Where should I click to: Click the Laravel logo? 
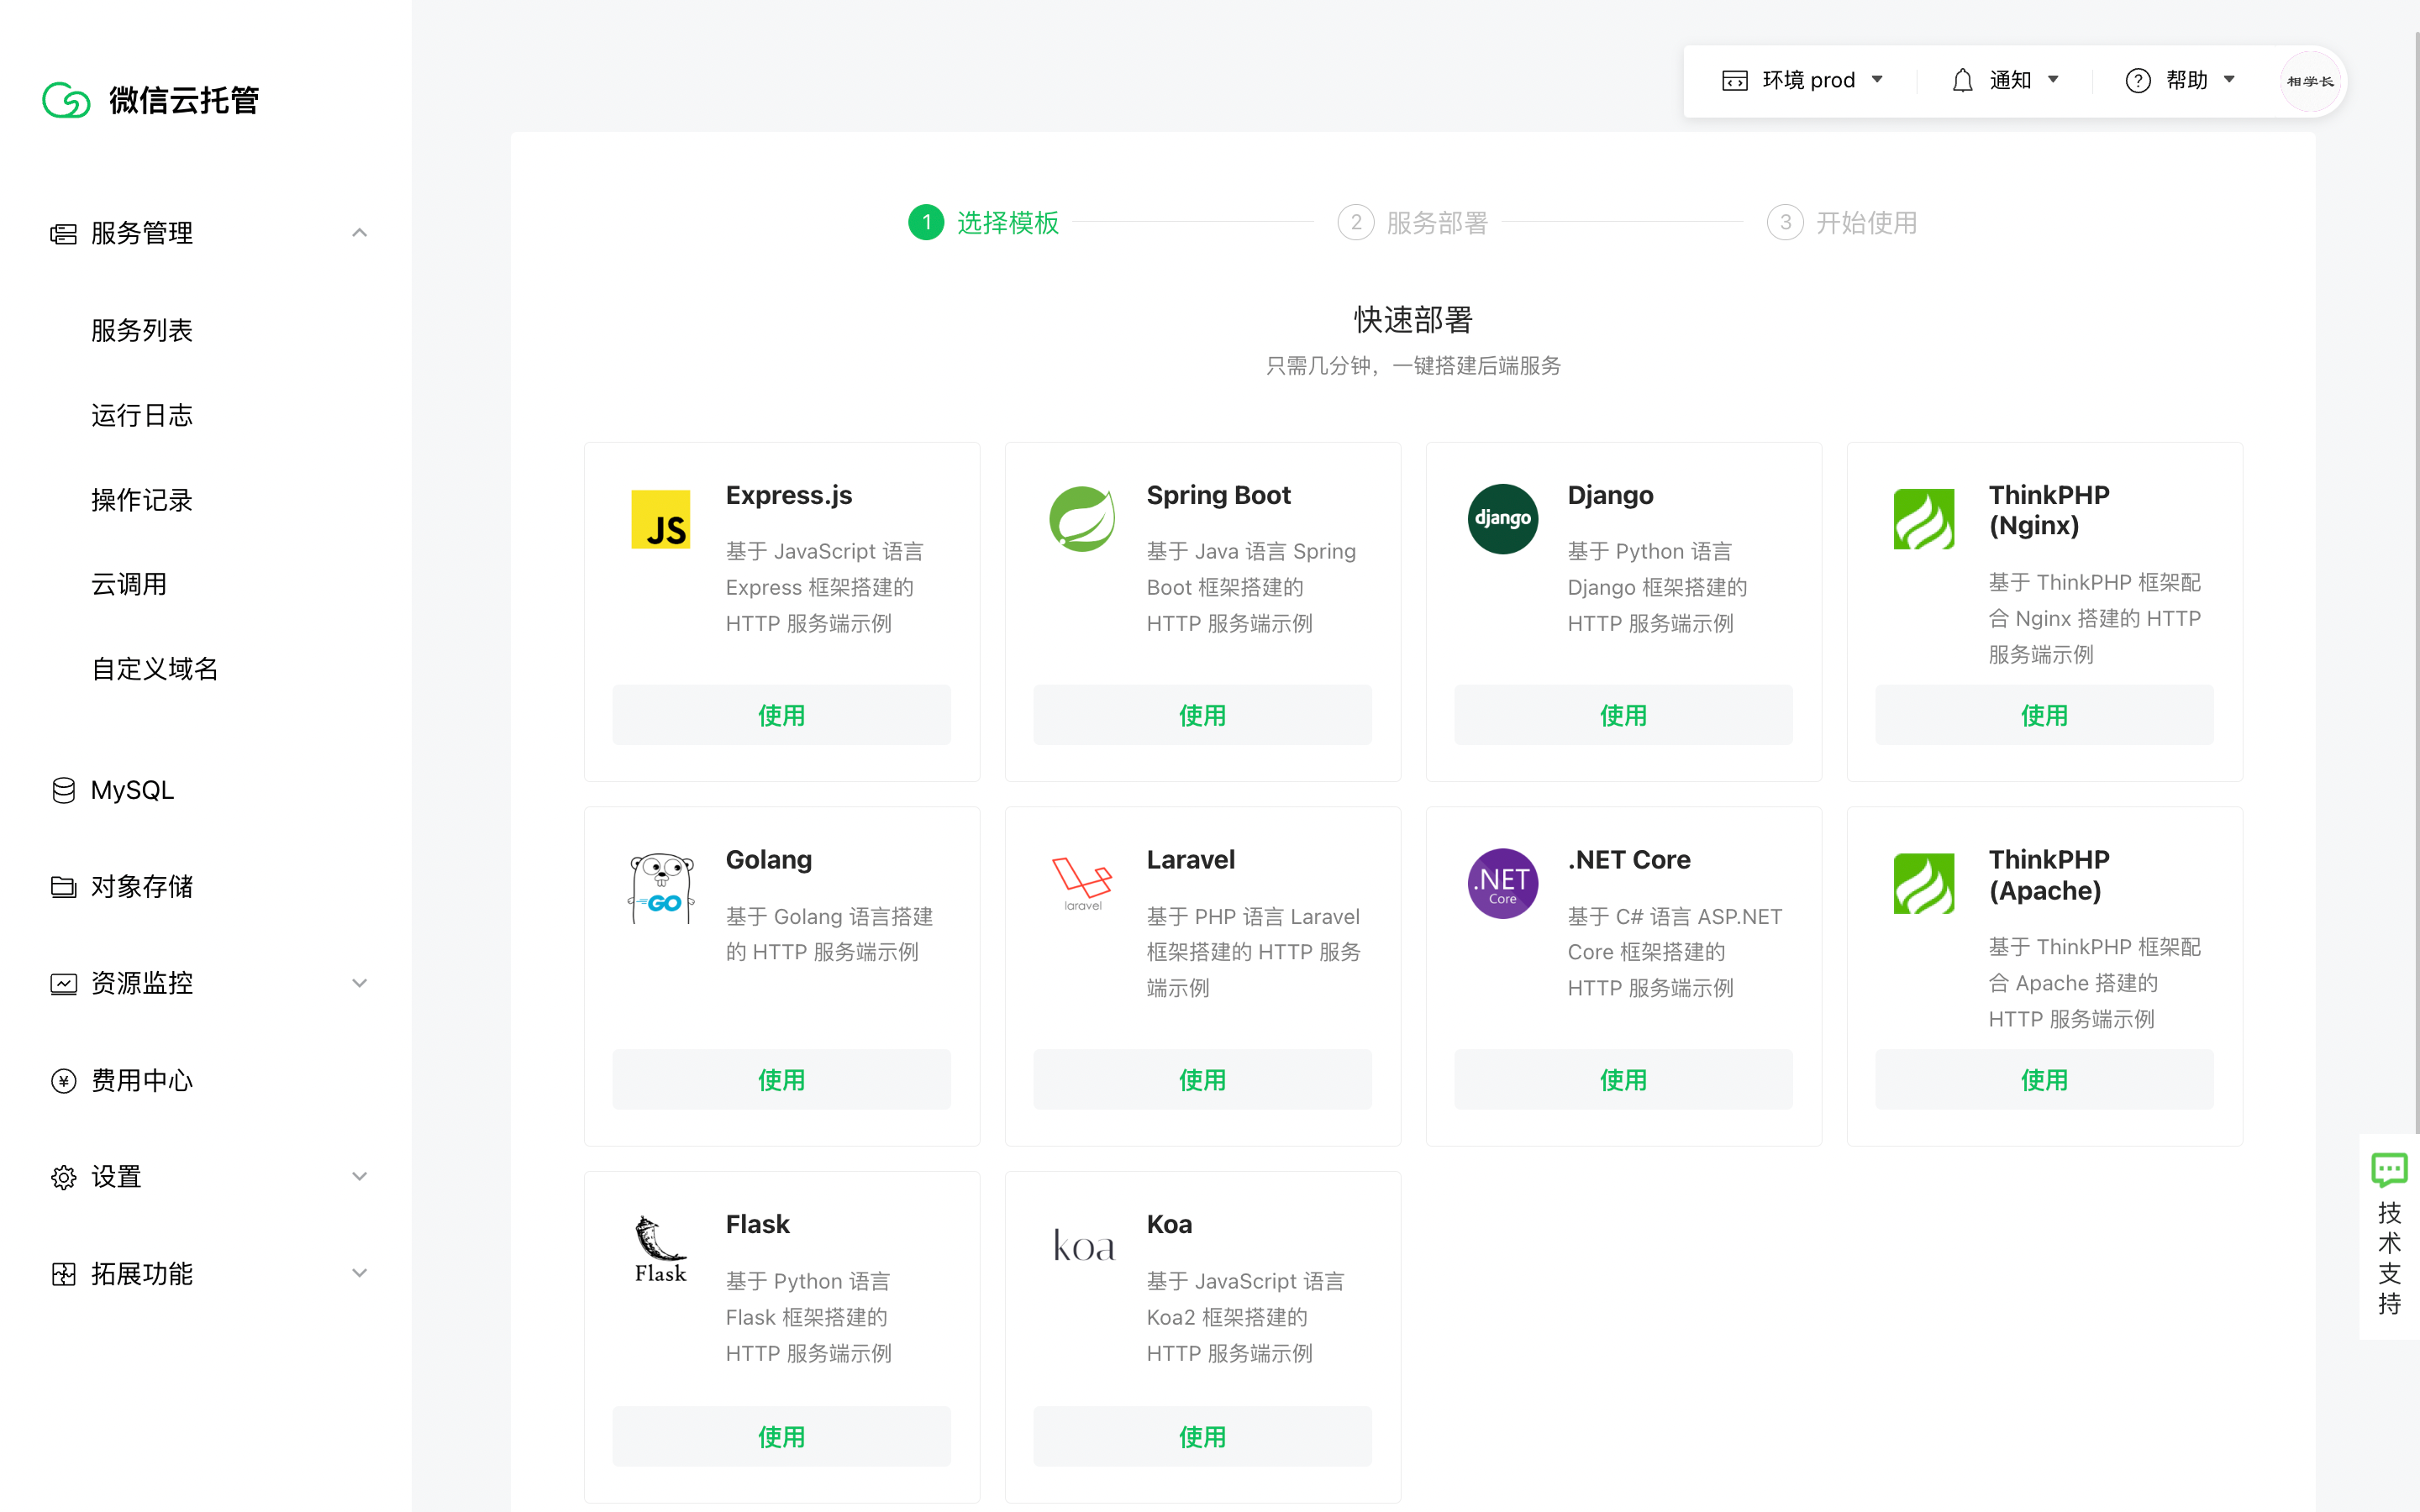point(1082,884)
